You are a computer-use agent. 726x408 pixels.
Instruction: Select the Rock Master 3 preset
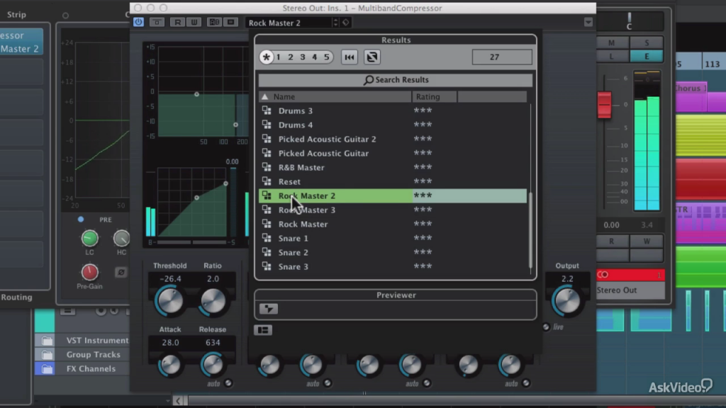pyautogui.click(x=393, y=210)
